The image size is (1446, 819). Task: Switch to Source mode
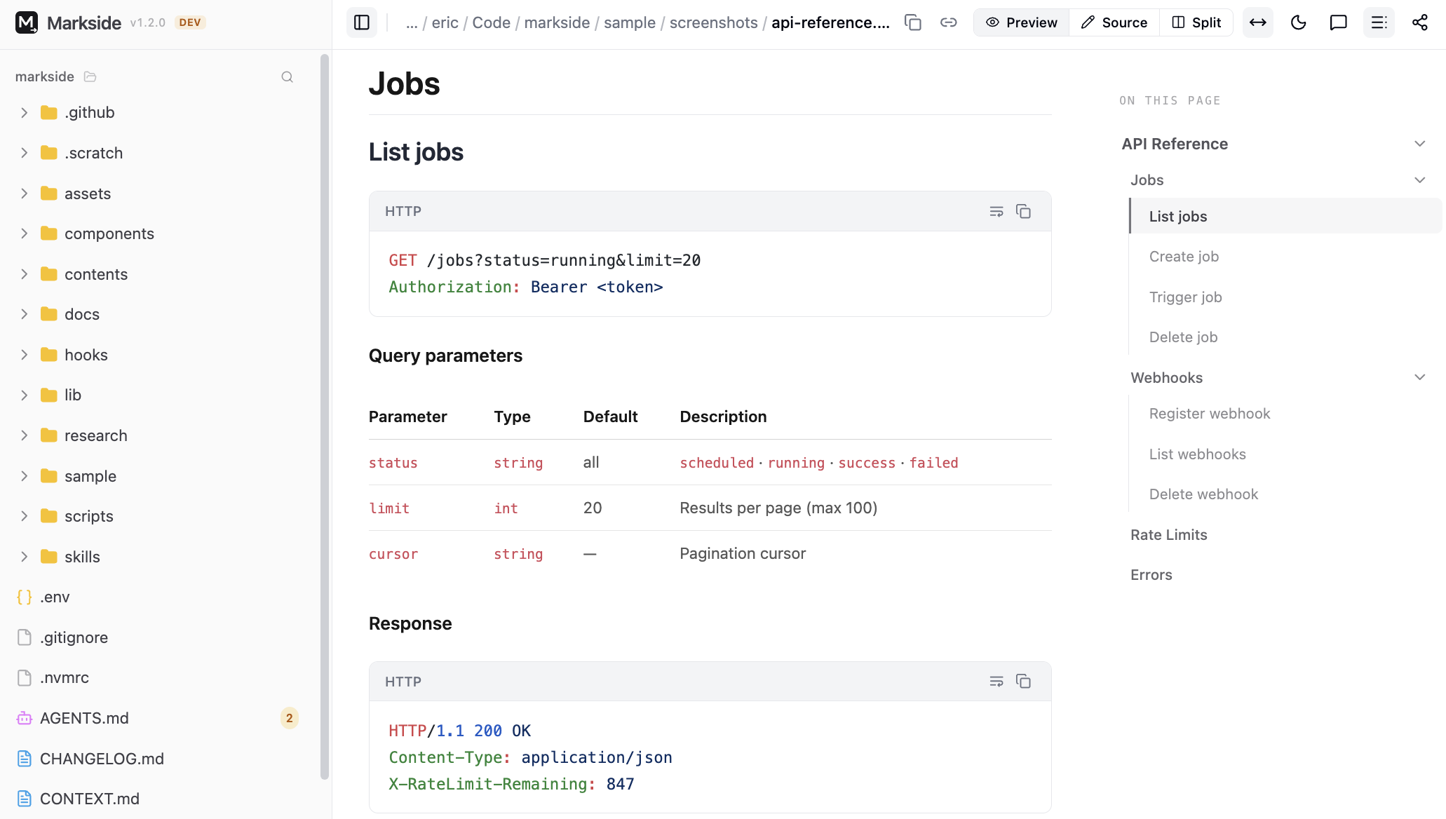coord(1114,22)
